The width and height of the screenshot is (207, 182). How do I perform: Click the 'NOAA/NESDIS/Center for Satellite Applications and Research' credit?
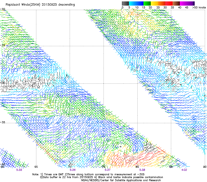pos(121,180)
